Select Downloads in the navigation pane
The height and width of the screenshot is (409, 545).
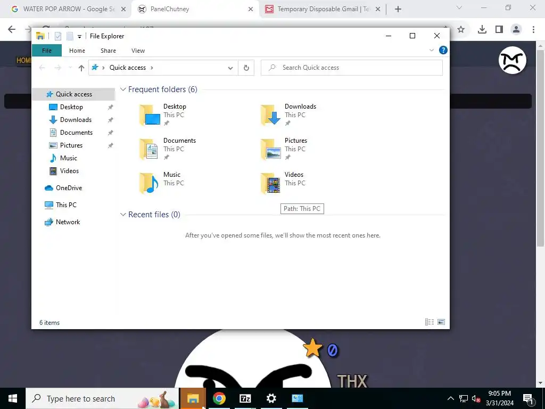[76, 120]
